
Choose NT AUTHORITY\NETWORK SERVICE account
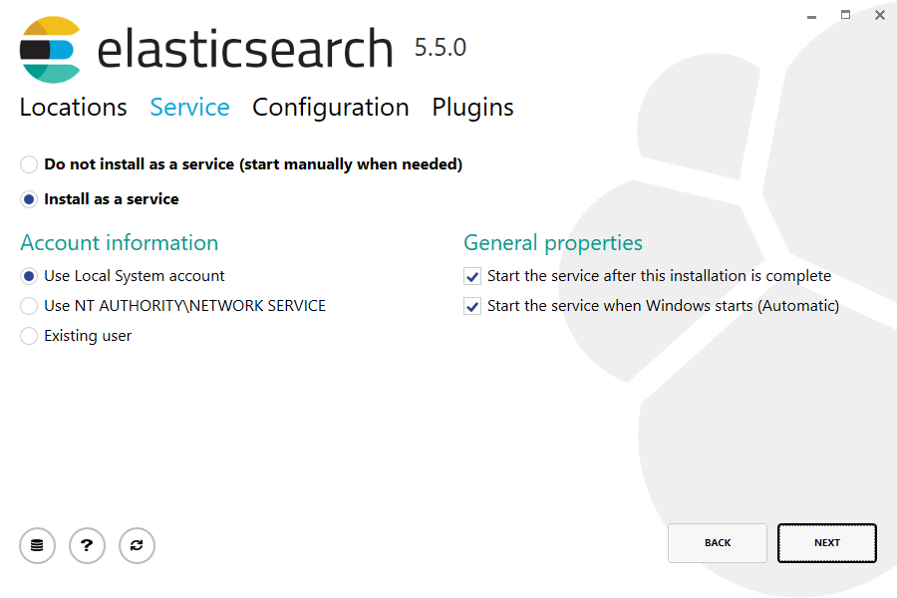pyautogui.click(x=29, y=306)
